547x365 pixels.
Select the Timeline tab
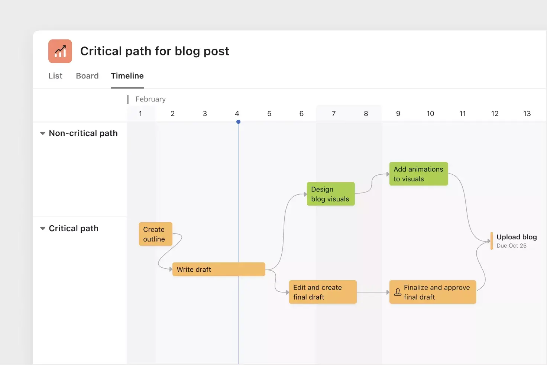click(127, 76)
